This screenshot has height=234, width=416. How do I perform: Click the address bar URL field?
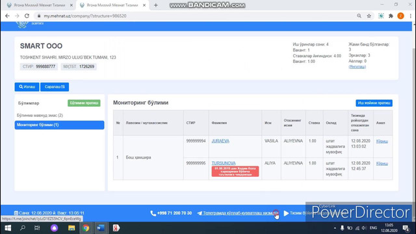pyautogui.click(x=195, y=16)
